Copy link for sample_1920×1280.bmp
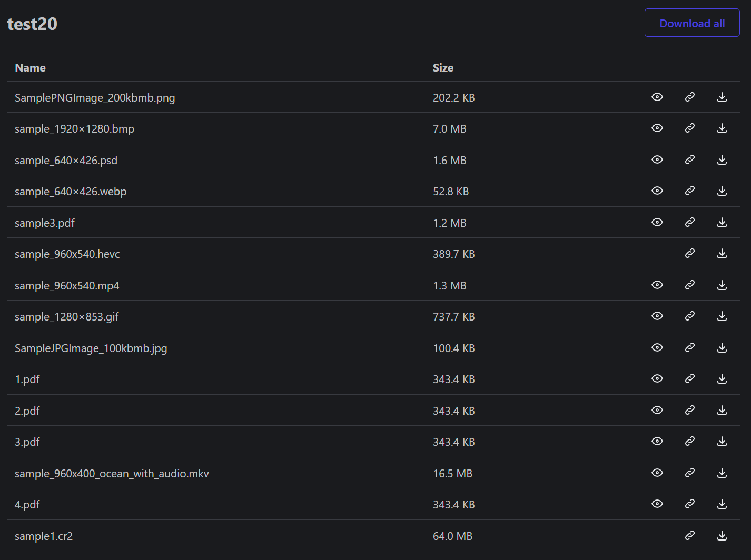 tap(690, 128)
